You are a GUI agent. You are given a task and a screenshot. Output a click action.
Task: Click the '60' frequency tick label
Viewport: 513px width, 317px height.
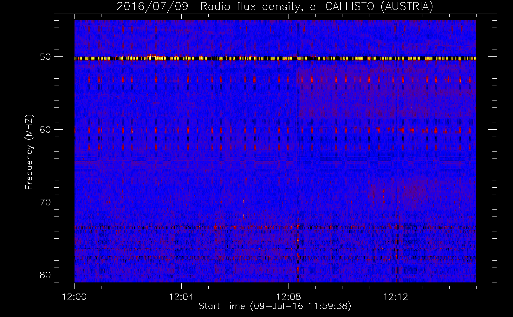click(45, 129)
